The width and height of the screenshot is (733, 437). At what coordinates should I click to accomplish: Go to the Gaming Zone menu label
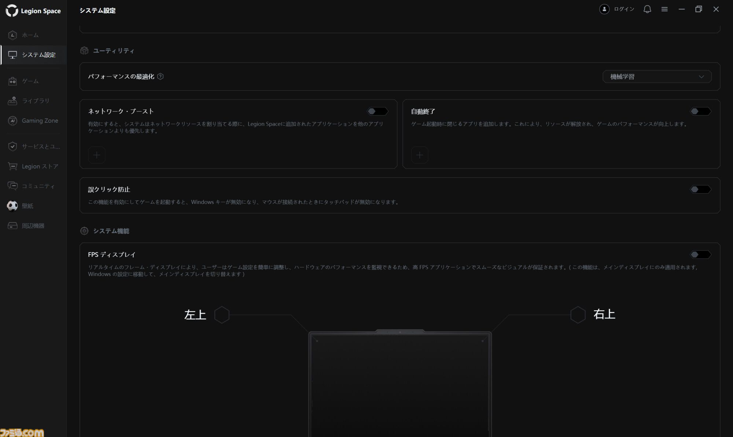(x=40, y=121)
